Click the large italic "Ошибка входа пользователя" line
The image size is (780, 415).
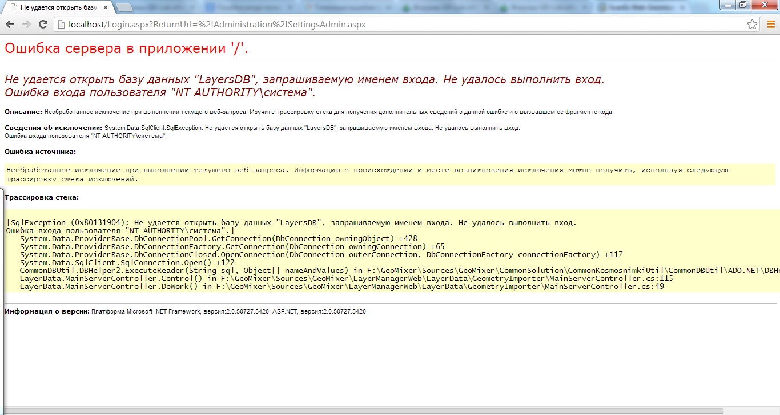click(x=160, y=92)
